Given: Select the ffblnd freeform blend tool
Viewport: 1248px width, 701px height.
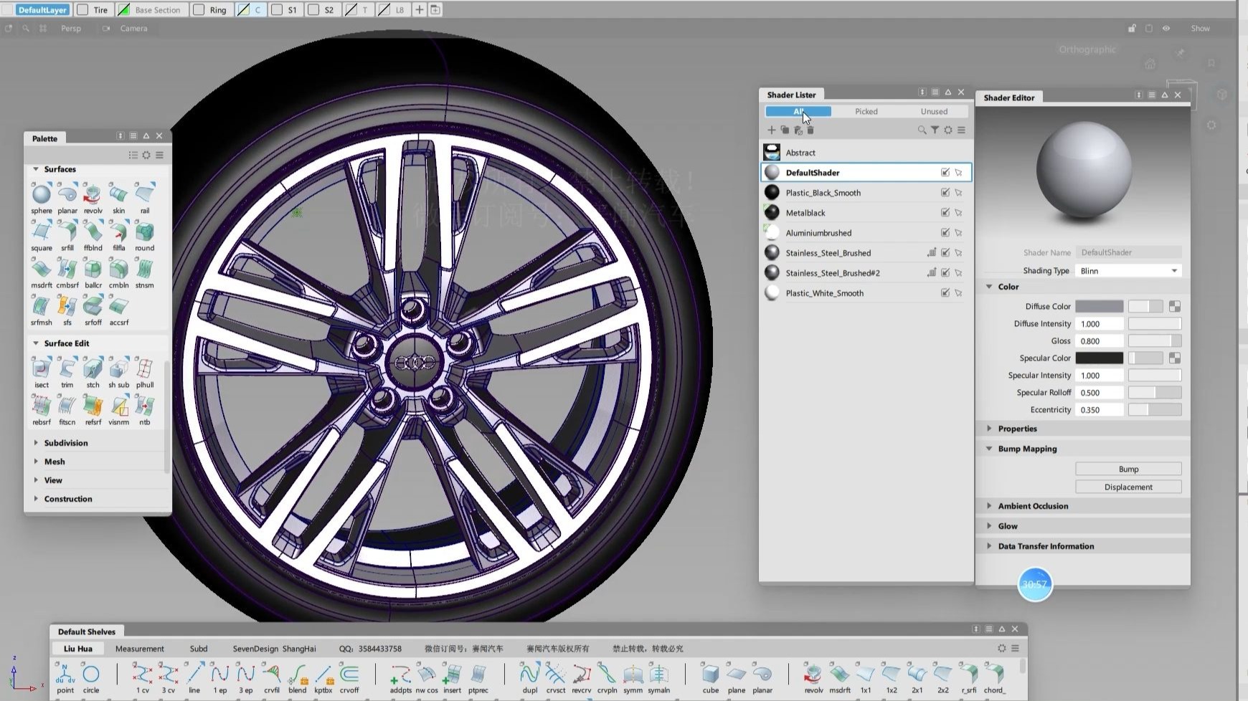Looking at the screenshot, I should pos(93,232).
